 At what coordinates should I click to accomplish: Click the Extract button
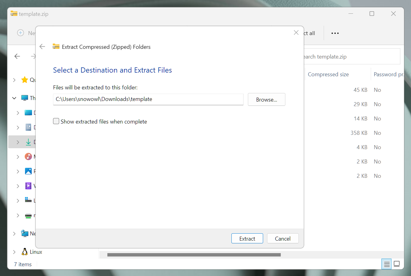247,238
